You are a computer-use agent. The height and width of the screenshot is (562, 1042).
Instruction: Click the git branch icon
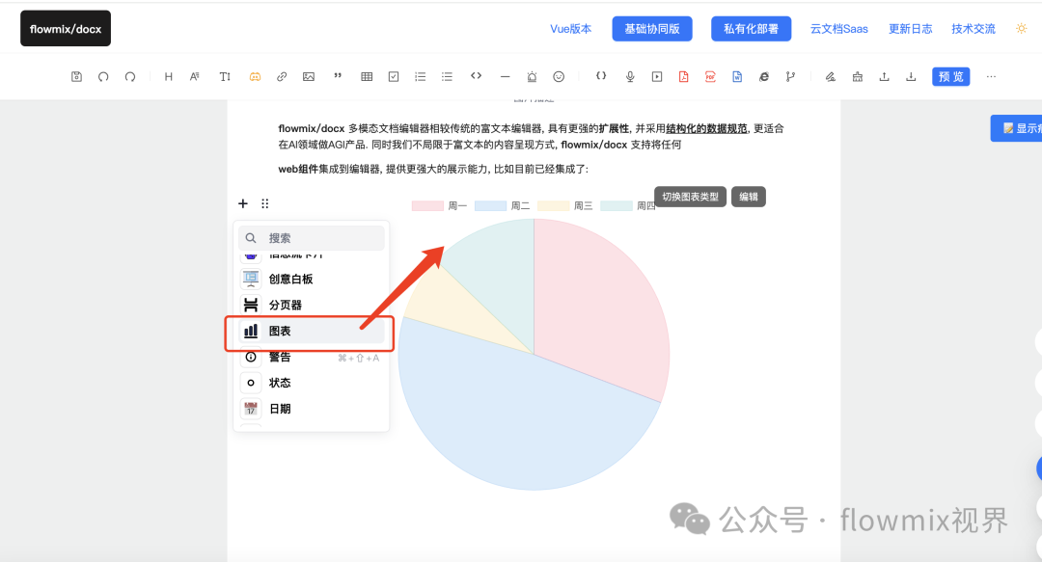[790, 76]
